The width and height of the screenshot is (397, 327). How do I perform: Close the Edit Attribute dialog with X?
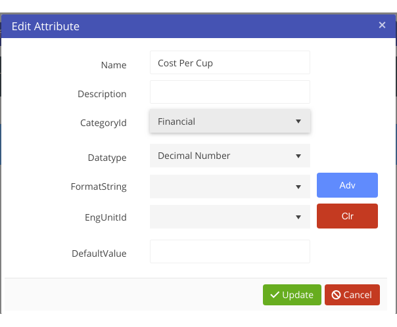382,26
